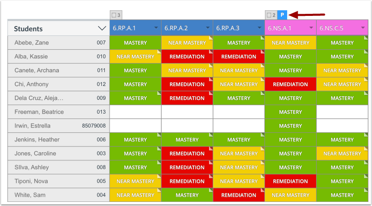Expand the 6.NS.C.5 column dropdown arrow
372x206 pixels.
[363, 28]
